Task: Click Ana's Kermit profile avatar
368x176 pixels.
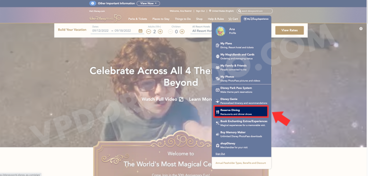Action: click(x=220, y=31)
